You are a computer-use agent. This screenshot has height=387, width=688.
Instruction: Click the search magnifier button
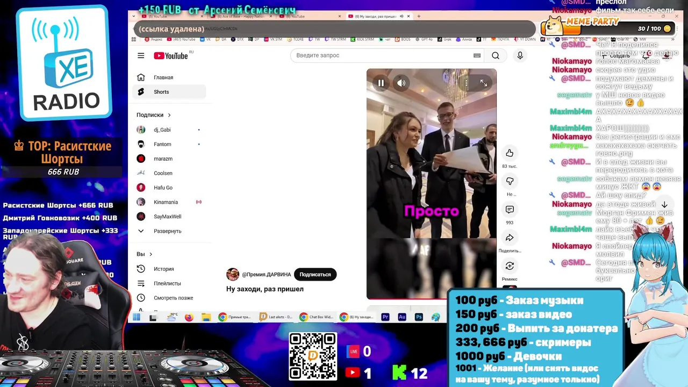tap(495, 55)
